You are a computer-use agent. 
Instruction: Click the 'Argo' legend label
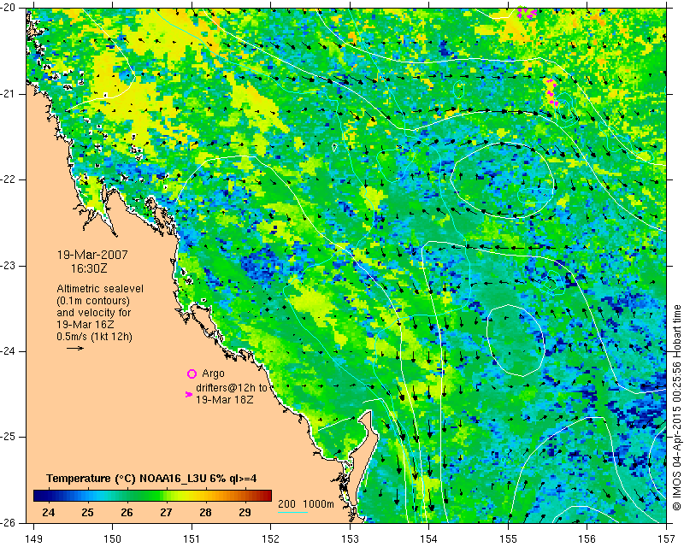(213, 373)
